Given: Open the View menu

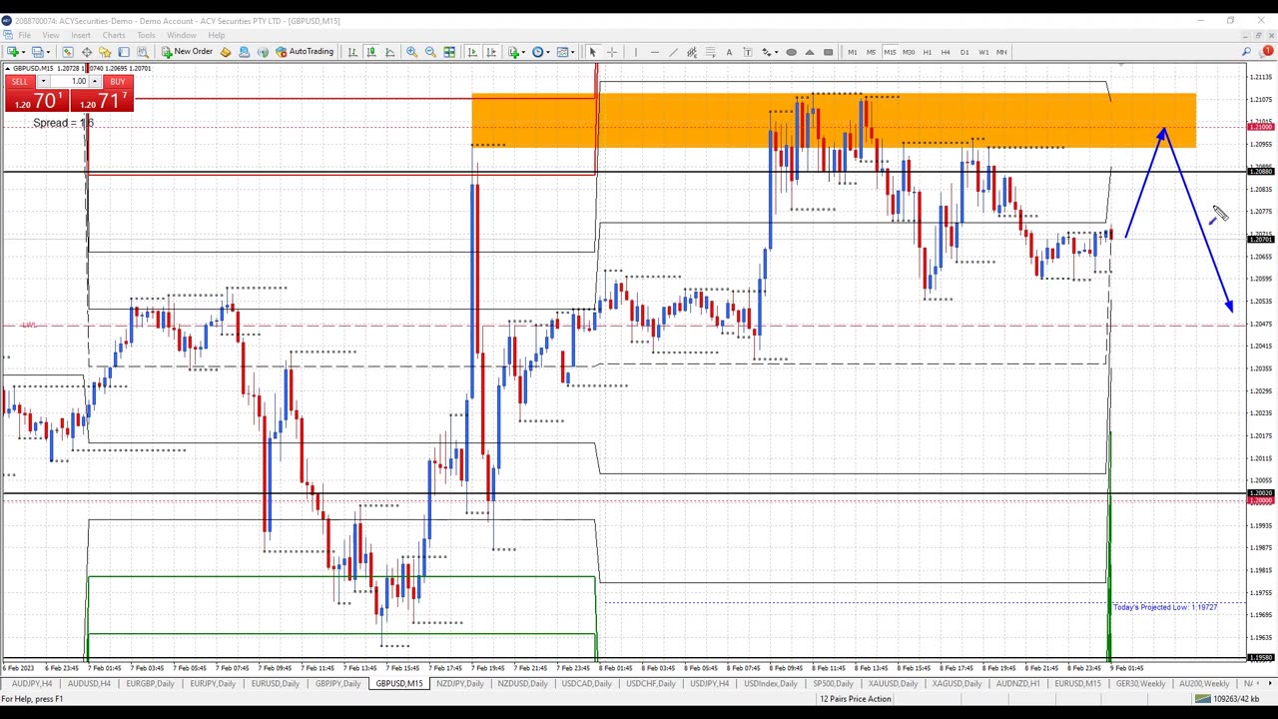Looking at the screenshot, I should (x=50, y=35).
